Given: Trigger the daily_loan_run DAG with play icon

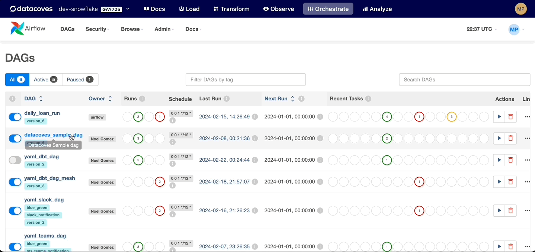Looking at the screenshot, I should (499, 117).
